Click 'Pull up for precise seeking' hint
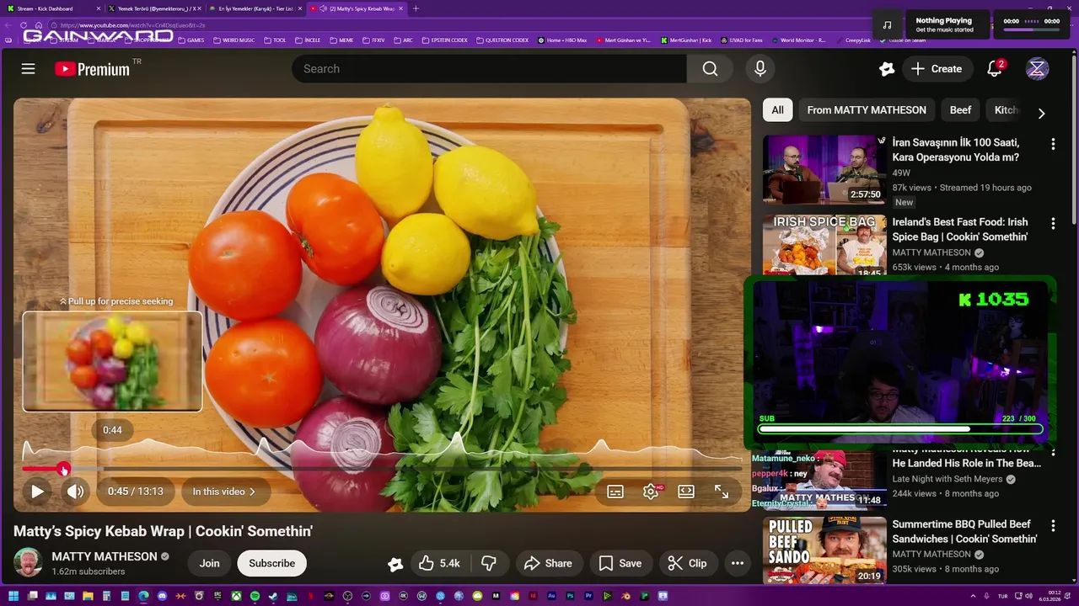1079x606 pixels. [115, 301]
